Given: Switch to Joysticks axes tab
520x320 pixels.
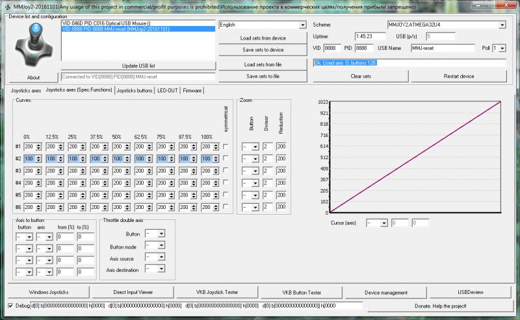Looking at the screenshot, I should point(26,90).
